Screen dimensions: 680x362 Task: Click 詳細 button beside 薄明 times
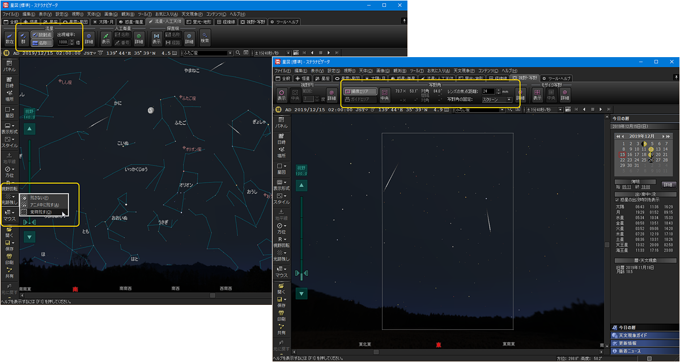click(x=669, y=184)
